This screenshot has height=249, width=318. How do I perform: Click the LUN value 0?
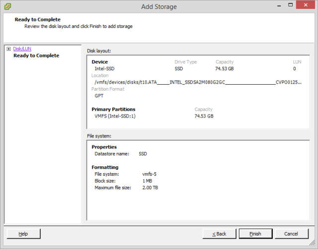pyautogui.click(x=294, y=69)
